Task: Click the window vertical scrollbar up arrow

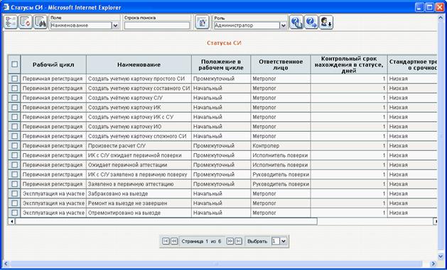Action: pos(440,17)
